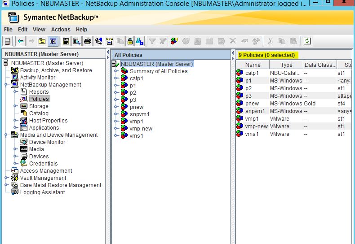Image resolution: width=355 pixels, height=244 pixels.
Task: Click the greyed scissors cut icon
Action: point(270,41)
